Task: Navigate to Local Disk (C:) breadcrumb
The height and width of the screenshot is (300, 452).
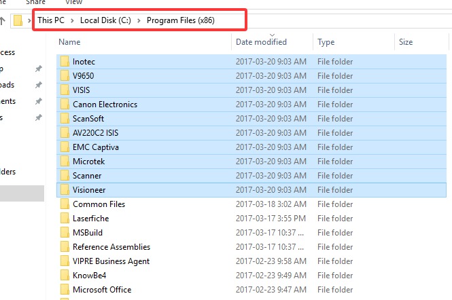Action: coord(105,20)
